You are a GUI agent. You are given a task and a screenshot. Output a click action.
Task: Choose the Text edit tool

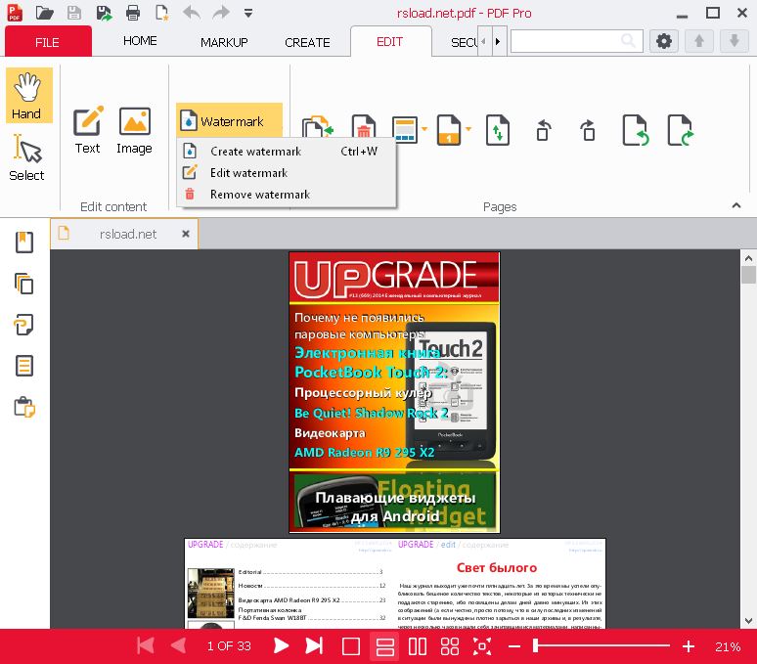(x=88, y=129)
